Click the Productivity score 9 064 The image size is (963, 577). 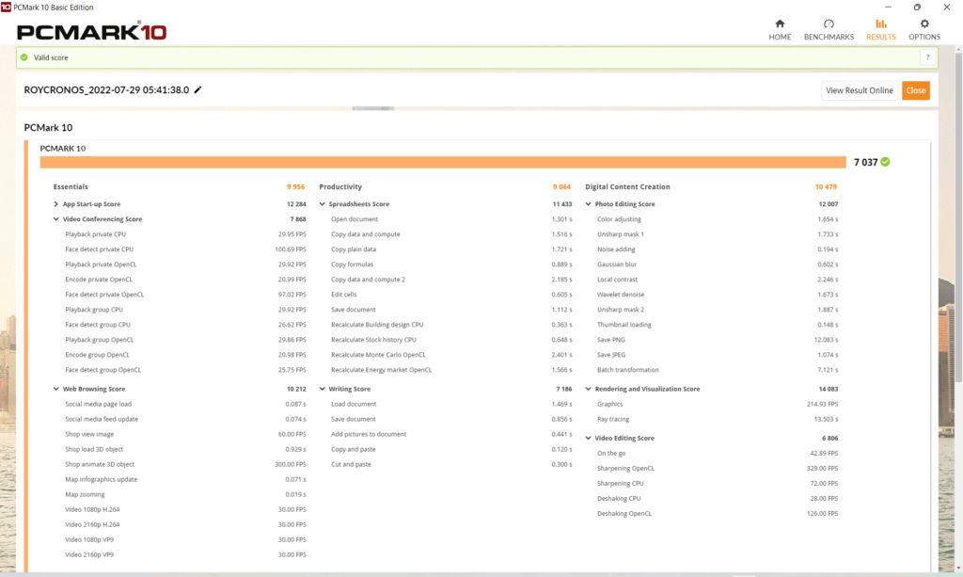(x=561, y=186)
